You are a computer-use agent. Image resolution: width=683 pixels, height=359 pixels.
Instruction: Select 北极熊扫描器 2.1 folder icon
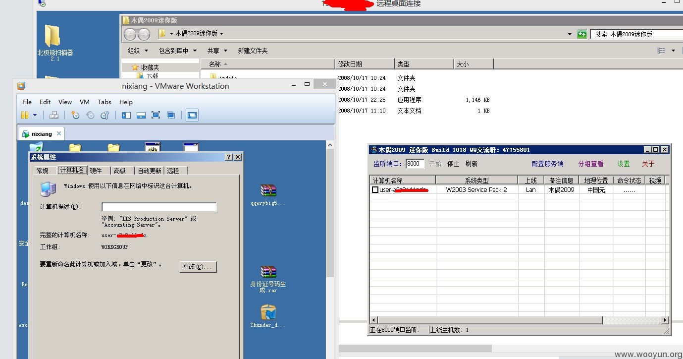[54, 43]
